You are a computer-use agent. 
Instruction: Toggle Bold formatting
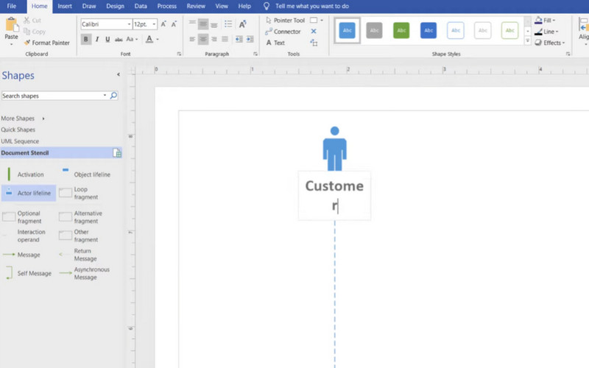[x=86, y=39]
